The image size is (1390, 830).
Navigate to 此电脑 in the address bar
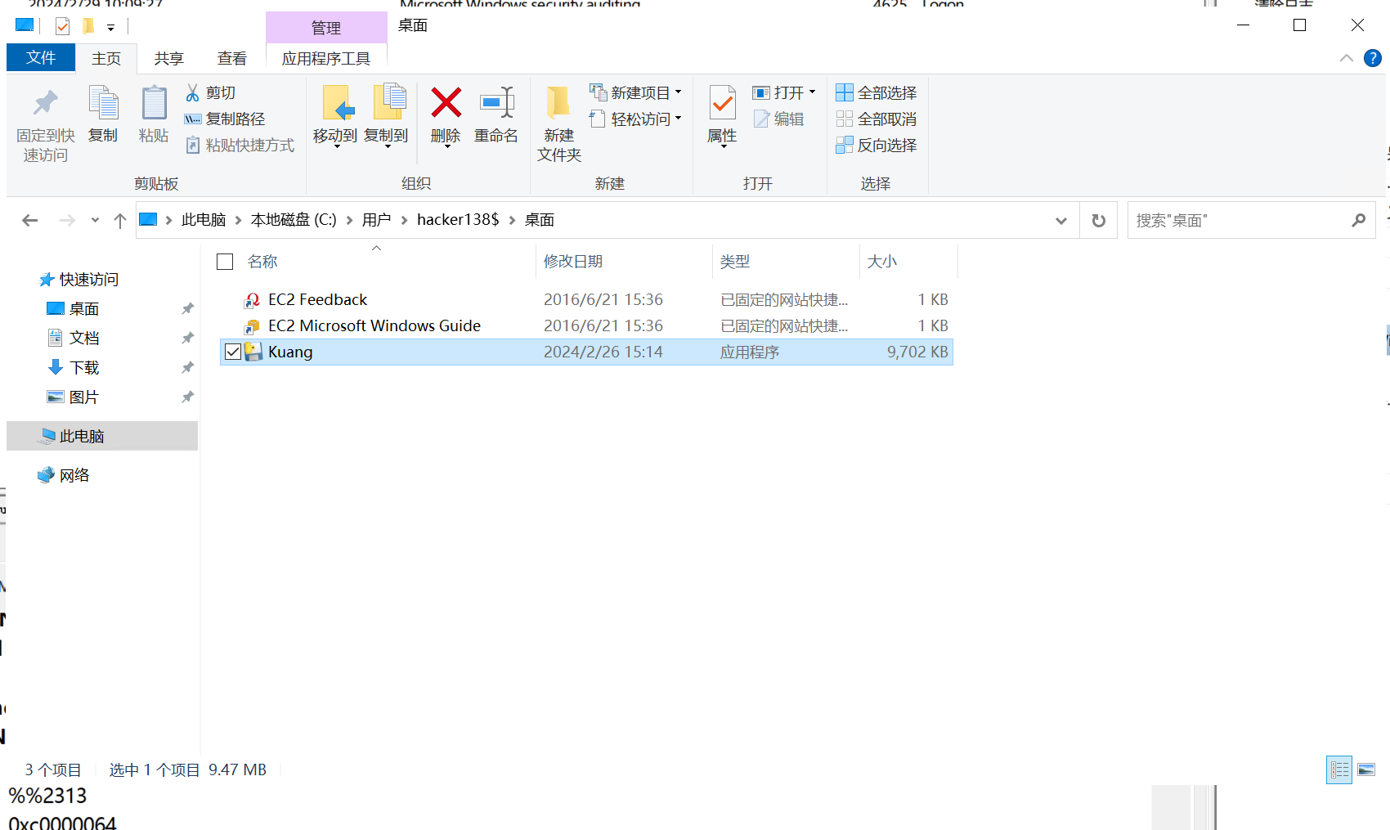coord(204,220)
